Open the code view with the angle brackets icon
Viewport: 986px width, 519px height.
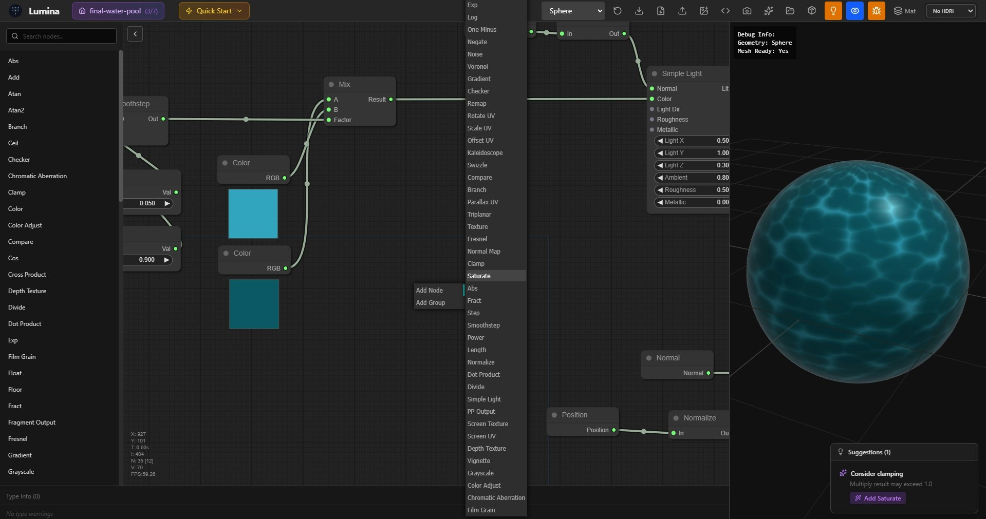(725, 10)
